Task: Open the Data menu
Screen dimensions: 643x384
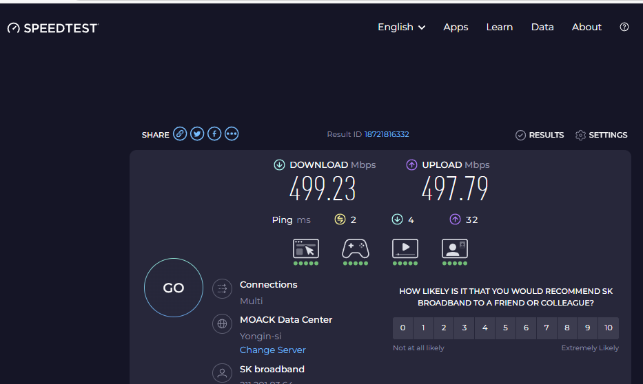Action: tap(542, 27)
